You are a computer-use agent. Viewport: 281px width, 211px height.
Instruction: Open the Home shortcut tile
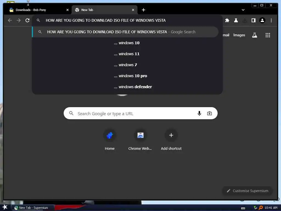coord(110,140)
